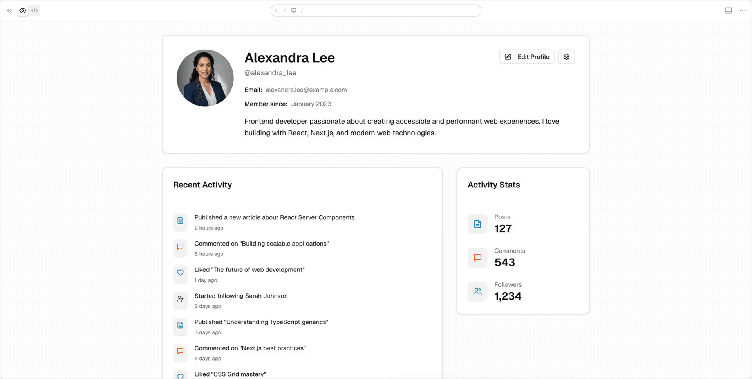Collapse sidebar with double chevron icon
Viewport: 752px width, 379px height.
pyautogui.click(x=9, y=11)
